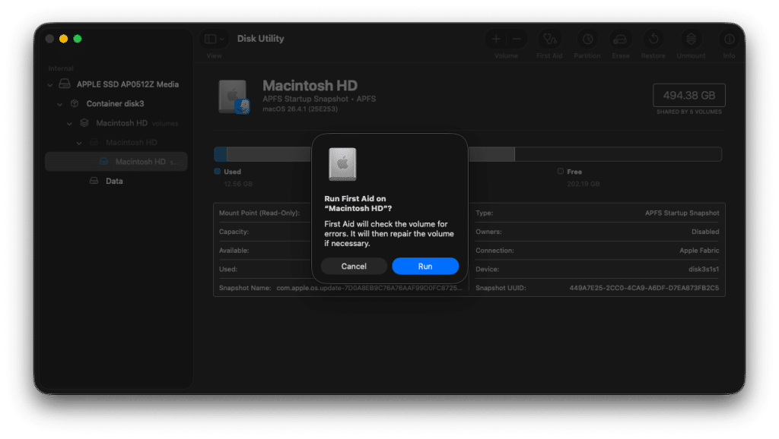Open the View sidebar options menu
Viewport: 779px width, 439px height.
(214, 39)
